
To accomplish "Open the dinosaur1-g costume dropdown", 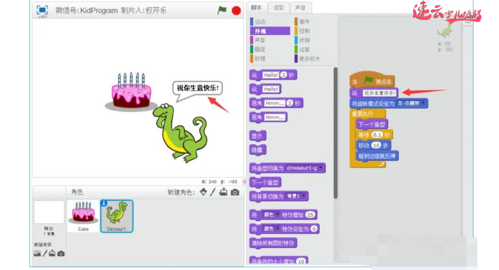I will [305, 168].
